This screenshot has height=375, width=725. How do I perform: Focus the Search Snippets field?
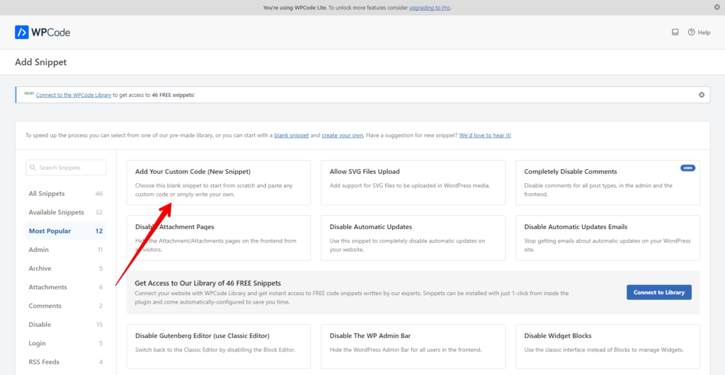66,168
